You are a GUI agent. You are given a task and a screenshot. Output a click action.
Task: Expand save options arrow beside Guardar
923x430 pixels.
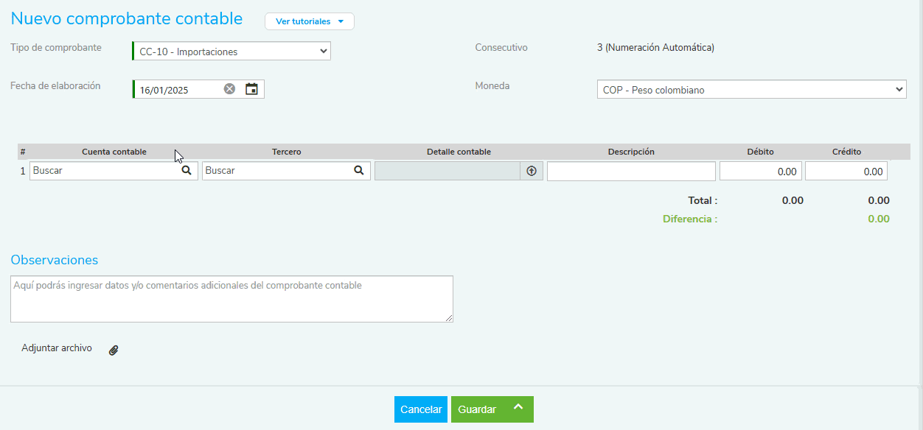(518, 409)
